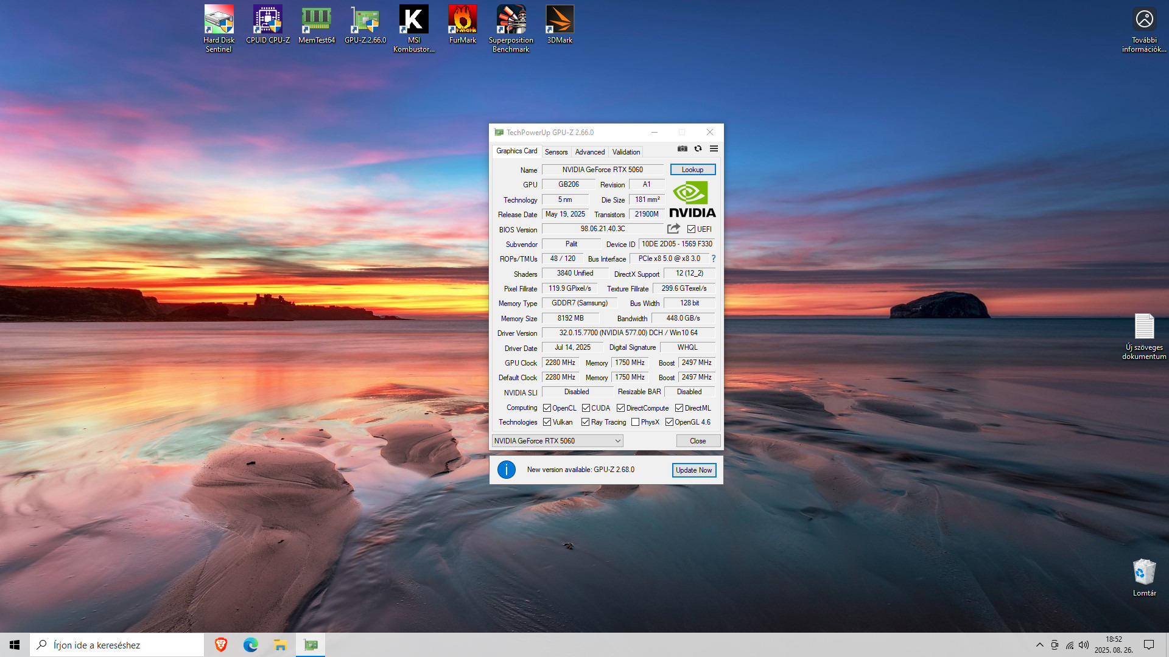Toggle the UEFI checkbox
This screenshot has width=1169, height=657.
tap(691, 229)
